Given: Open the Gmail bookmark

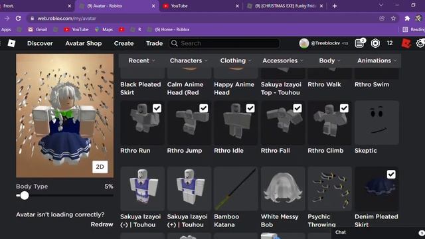Looking at the screenshot, I should click(37, 29).
